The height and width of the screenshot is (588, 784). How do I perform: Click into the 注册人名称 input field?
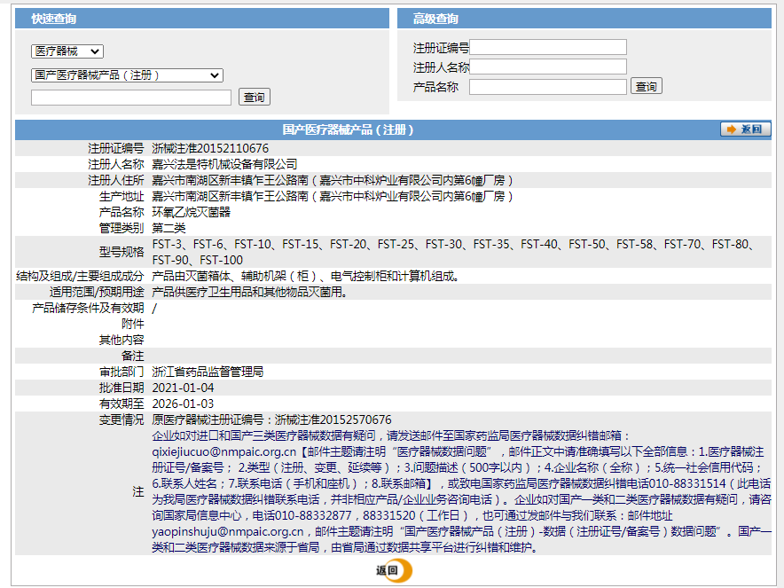[x=548, y=67]
